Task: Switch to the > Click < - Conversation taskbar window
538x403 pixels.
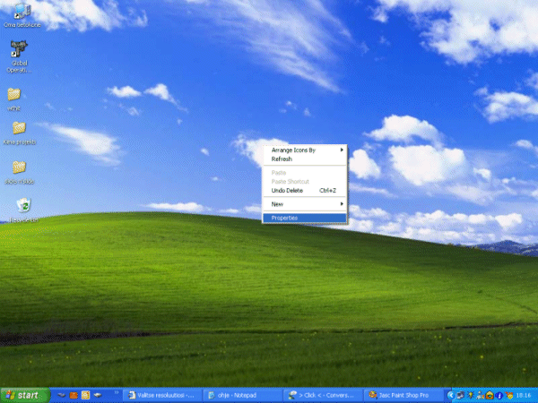Action: pyautogui.click(x=323, y=396)
